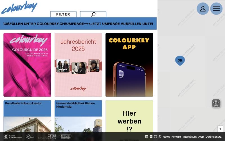225x141 pixels.
Task: Click the search magnifier button
Action: [93, 14]
